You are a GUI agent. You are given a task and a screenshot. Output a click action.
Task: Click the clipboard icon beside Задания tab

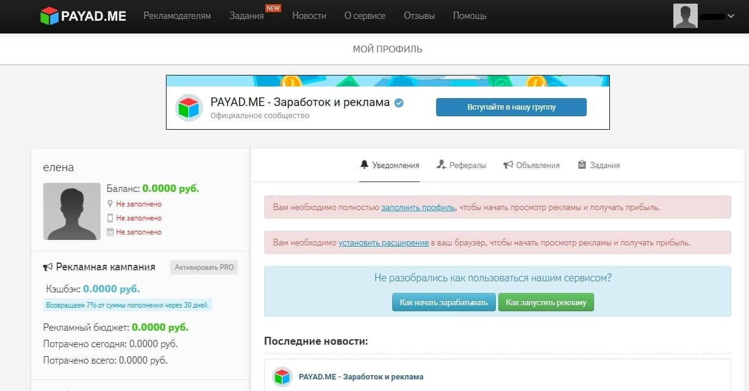582,164
